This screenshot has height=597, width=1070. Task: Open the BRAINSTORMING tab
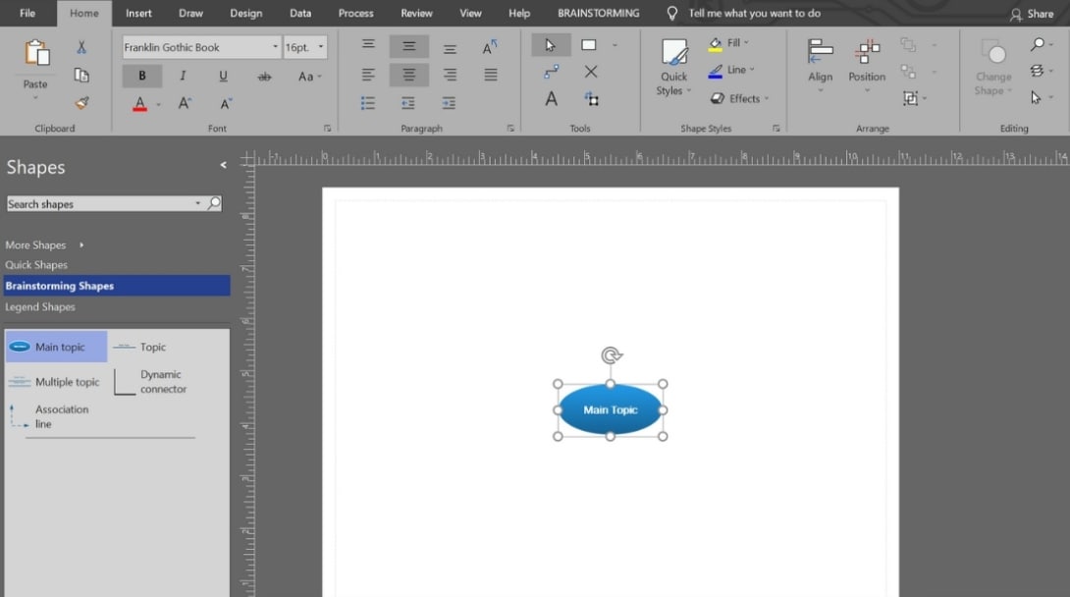tap(599, 13)
